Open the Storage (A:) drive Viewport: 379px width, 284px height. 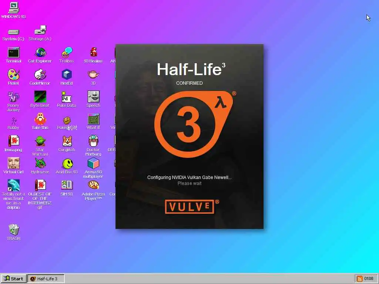tap(40, 33)
